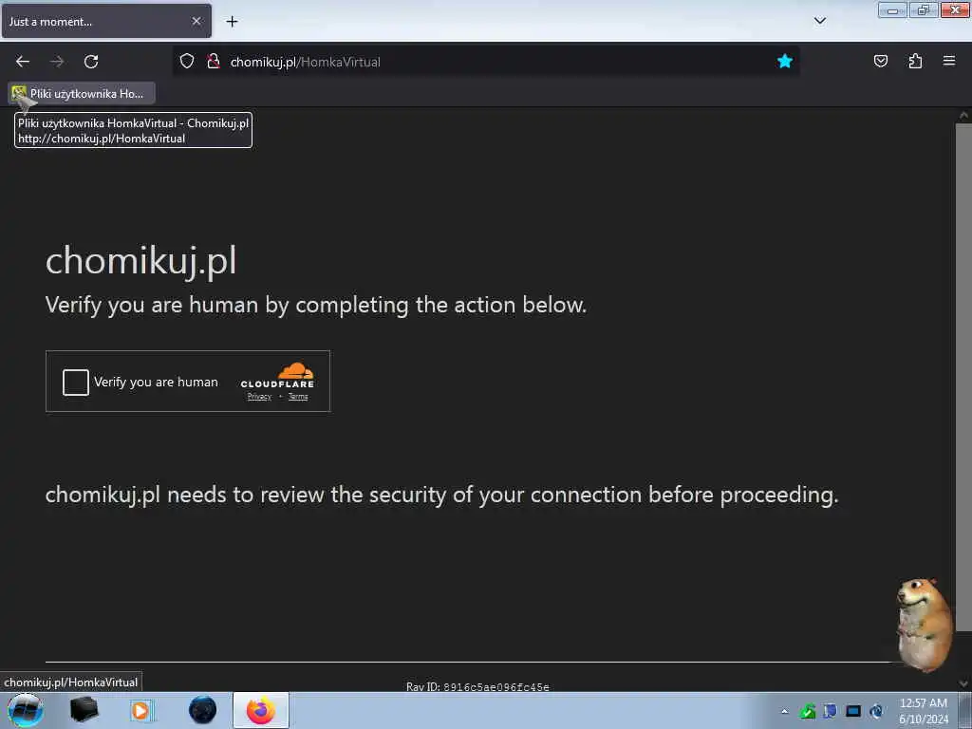Go back to the previous page
Screen dimensions: 972x729
pos(23,62)
